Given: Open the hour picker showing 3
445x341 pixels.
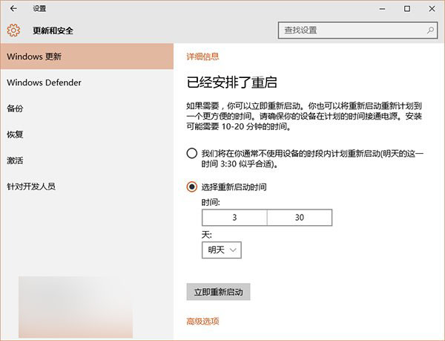Looking at the screenshot, I should (234, 217).
